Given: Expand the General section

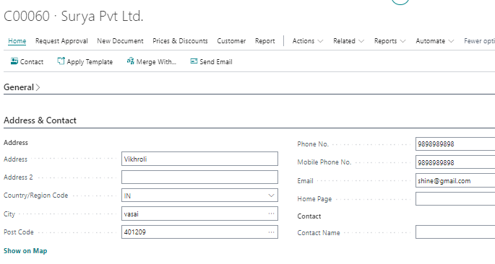Looking at the screenshot, I should [x=22, y=87].
